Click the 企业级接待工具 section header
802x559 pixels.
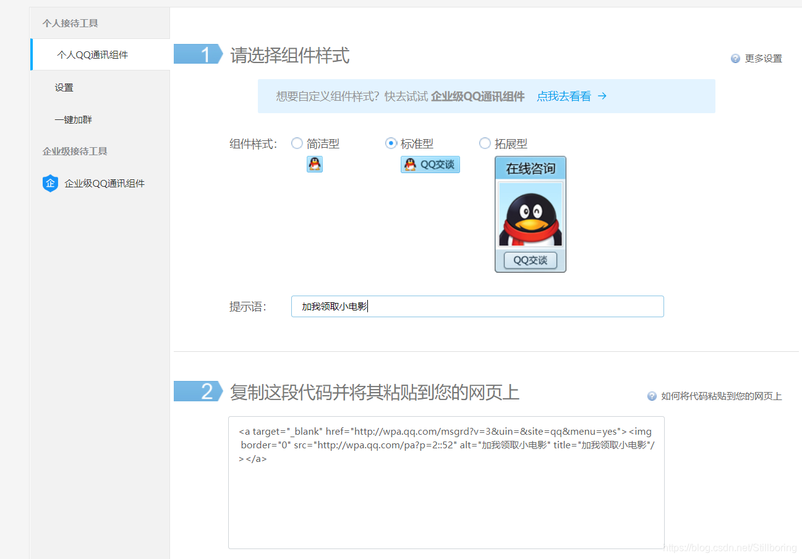[75, 151]
